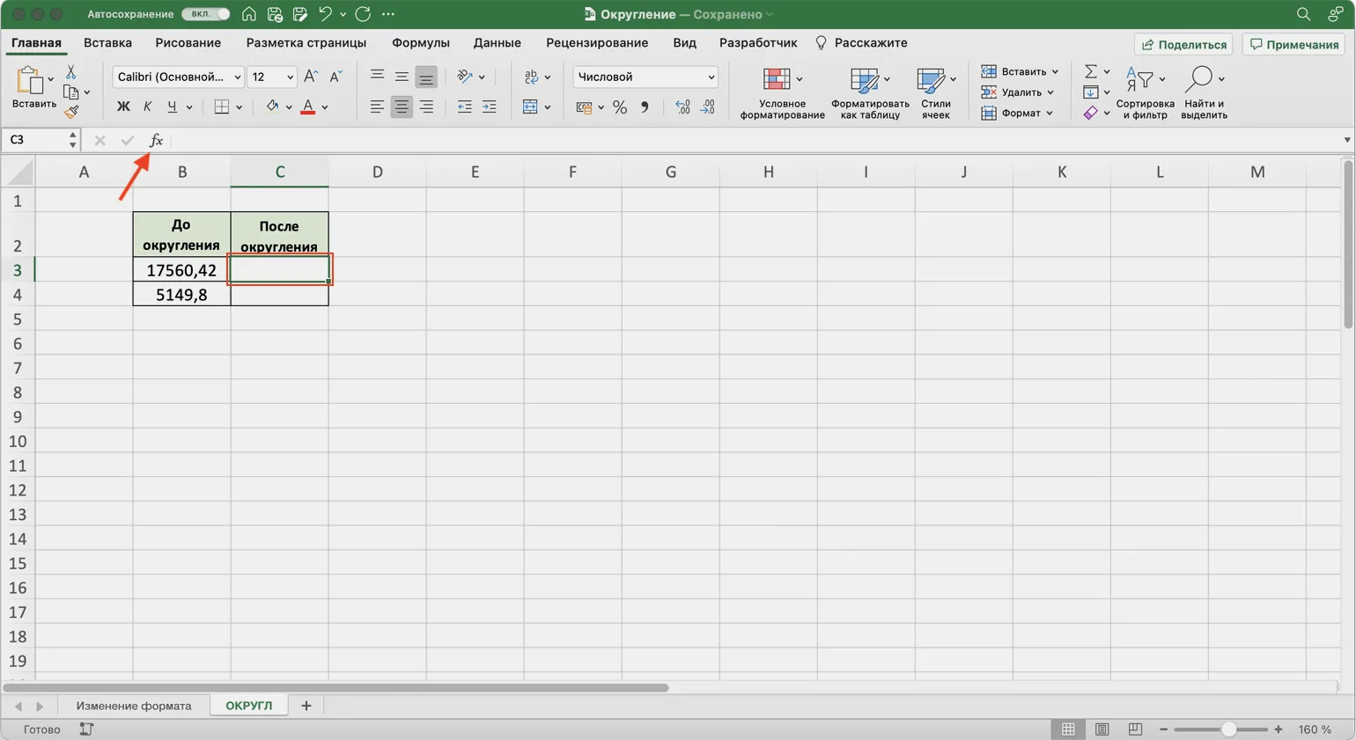The width and height of the screenshot is (1356, 740).
Task: Apply percent style formatting
Action: pyautogui.click(x=620, y=107)
